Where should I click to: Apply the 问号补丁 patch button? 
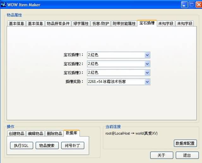coord(73,146)
